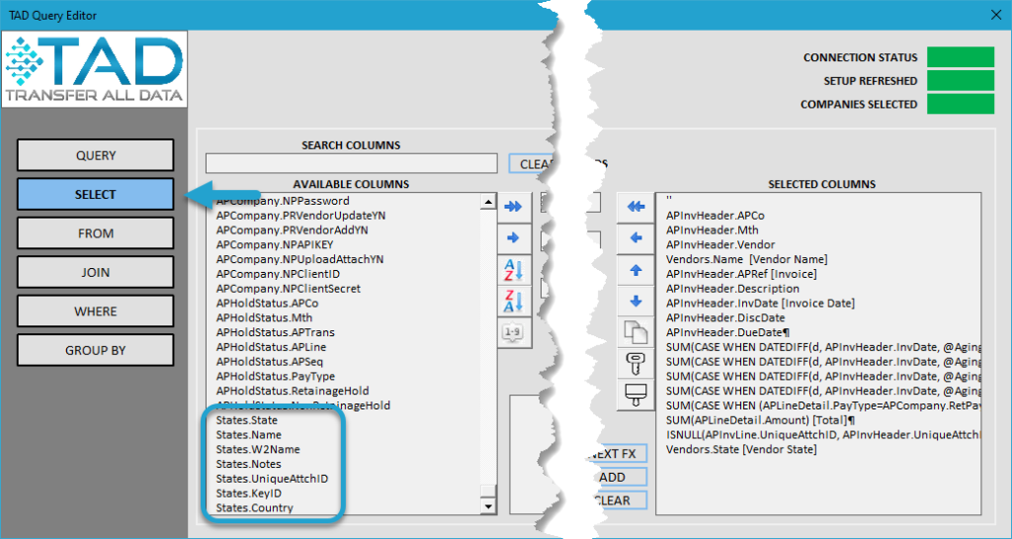Viewport: 1012px width, 539px height.
Task: Open the GROUP BY section
Action: tap(96, 350)
